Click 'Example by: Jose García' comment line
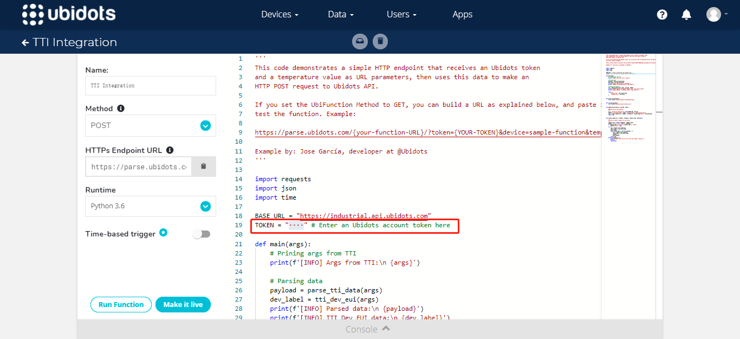Screen dimensions: 740x339 point(341,151)
